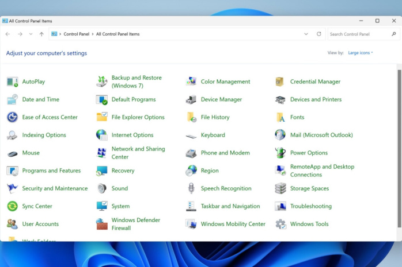This screenshot has width=402, height=267.
Task: Open RemoteApp and Desktop Connections icon
Action: pos(280,171)
